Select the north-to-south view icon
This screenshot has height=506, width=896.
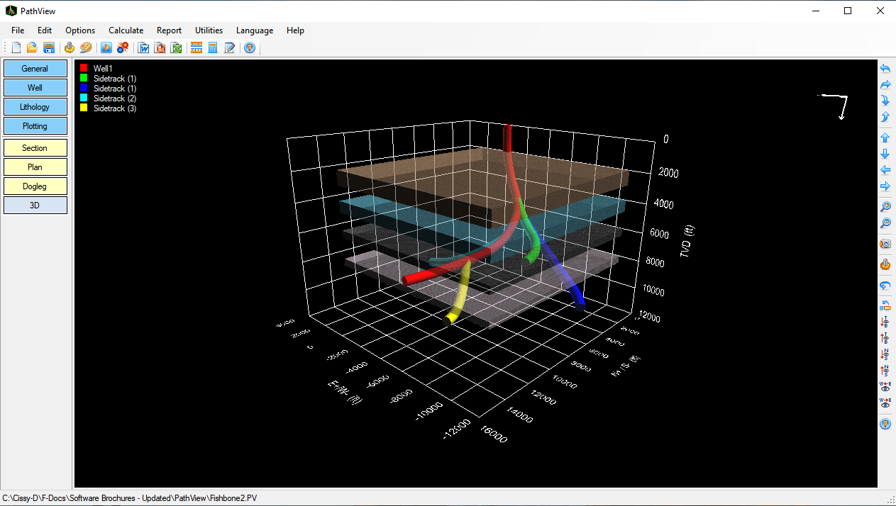coord(885,354)
